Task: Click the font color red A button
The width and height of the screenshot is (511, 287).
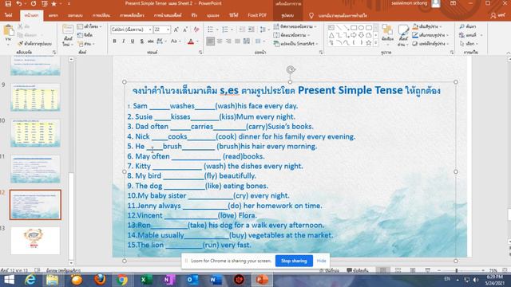Action: tap(191, 41)
